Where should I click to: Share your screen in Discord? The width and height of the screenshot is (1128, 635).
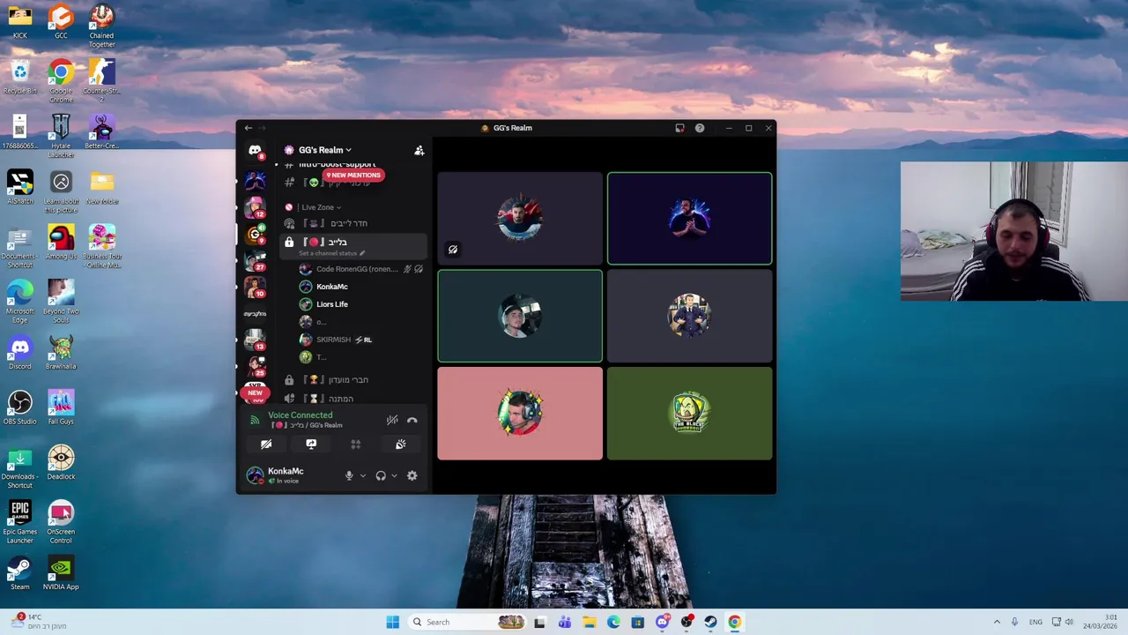pos(311,444)
